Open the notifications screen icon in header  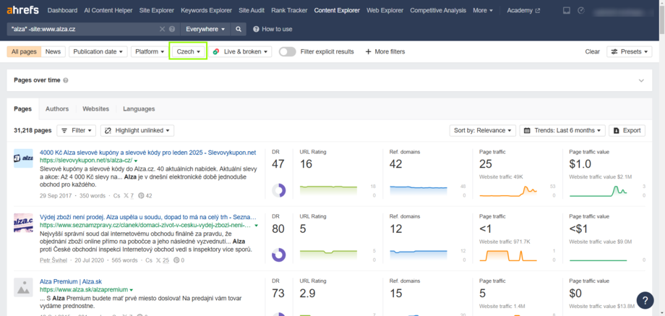pos(566,11)
